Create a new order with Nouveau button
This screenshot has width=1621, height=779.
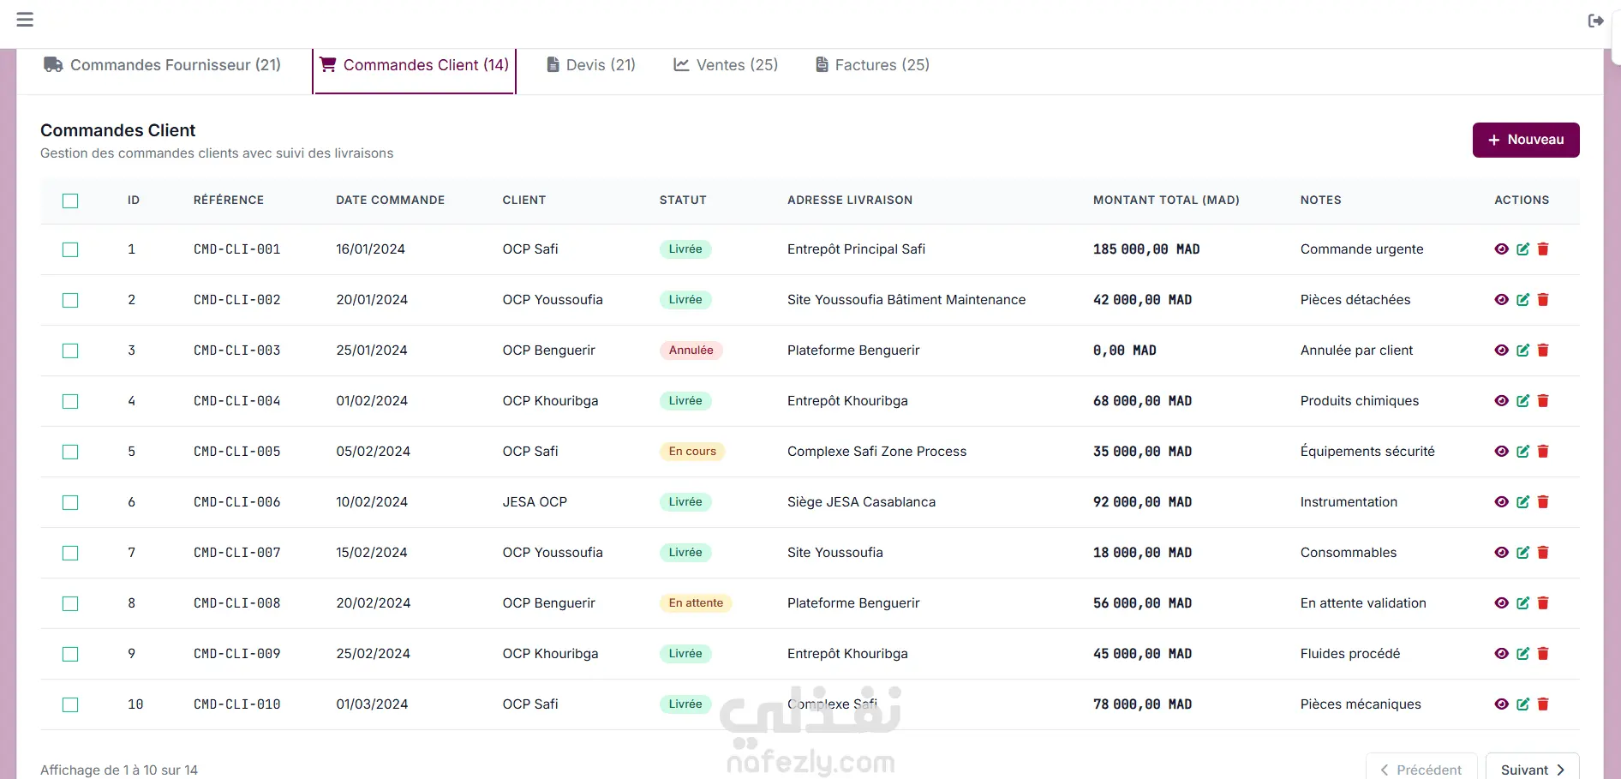coord(1526,140)
